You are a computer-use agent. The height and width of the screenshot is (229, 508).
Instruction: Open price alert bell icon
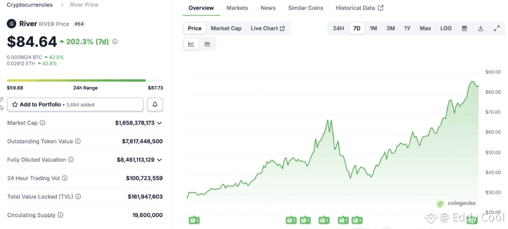[x=155, y=104]
